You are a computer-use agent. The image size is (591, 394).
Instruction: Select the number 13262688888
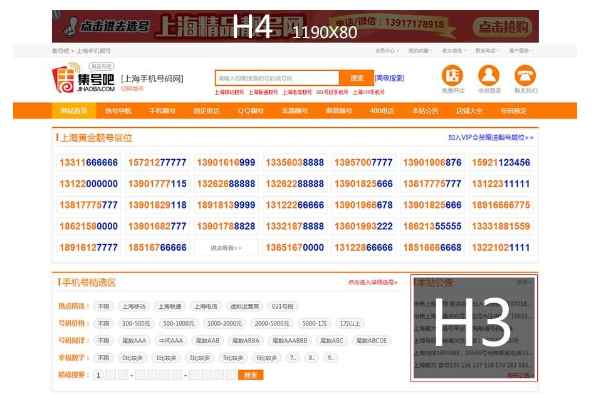pyautogui.click(x=226, y=184)
